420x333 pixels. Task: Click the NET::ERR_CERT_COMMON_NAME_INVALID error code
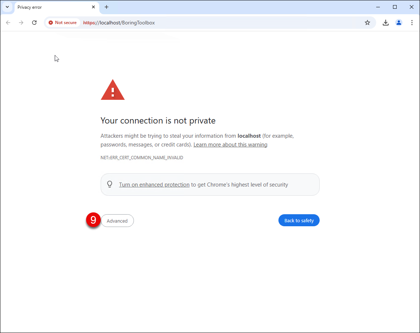[142, 157]
